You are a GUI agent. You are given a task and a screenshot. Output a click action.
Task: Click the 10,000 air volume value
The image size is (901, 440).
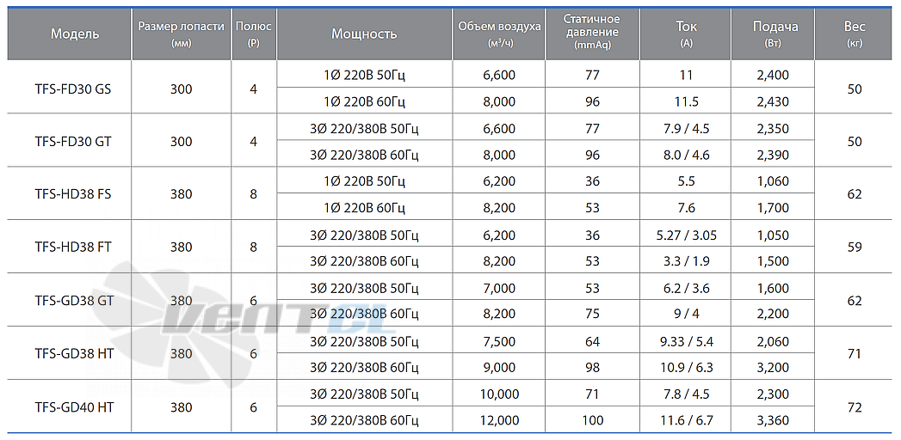point(500,394)
